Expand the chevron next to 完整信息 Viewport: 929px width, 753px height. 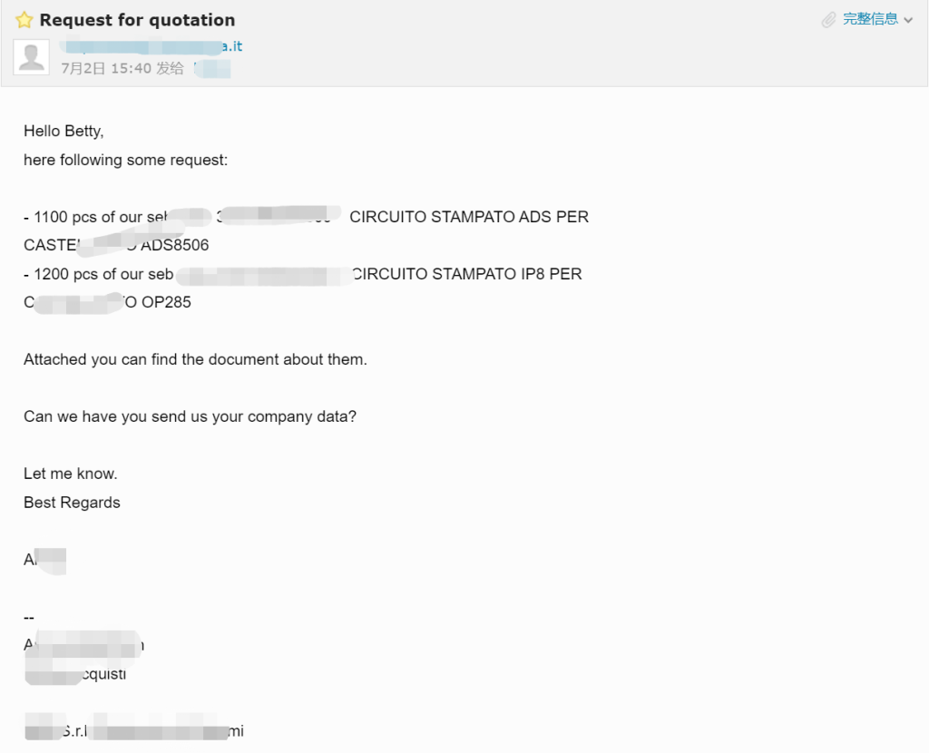tap(908, 20)
